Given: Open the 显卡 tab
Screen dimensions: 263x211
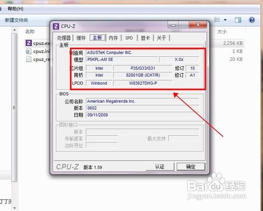Looking at the screenshot, I should tap(145, 38).
